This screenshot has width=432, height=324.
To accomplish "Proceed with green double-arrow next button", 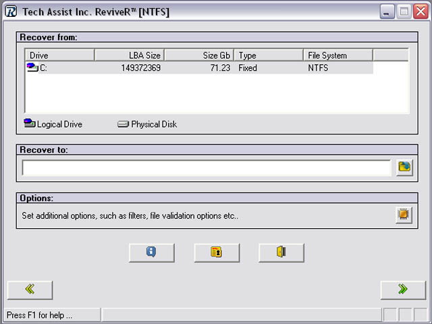I will [403, 290].
